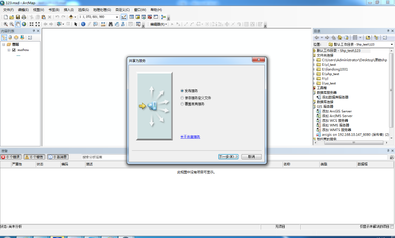Click the Fixed Zoom In arrows icon
Viewport: 395px width, 238px height.
coord(31,24)
